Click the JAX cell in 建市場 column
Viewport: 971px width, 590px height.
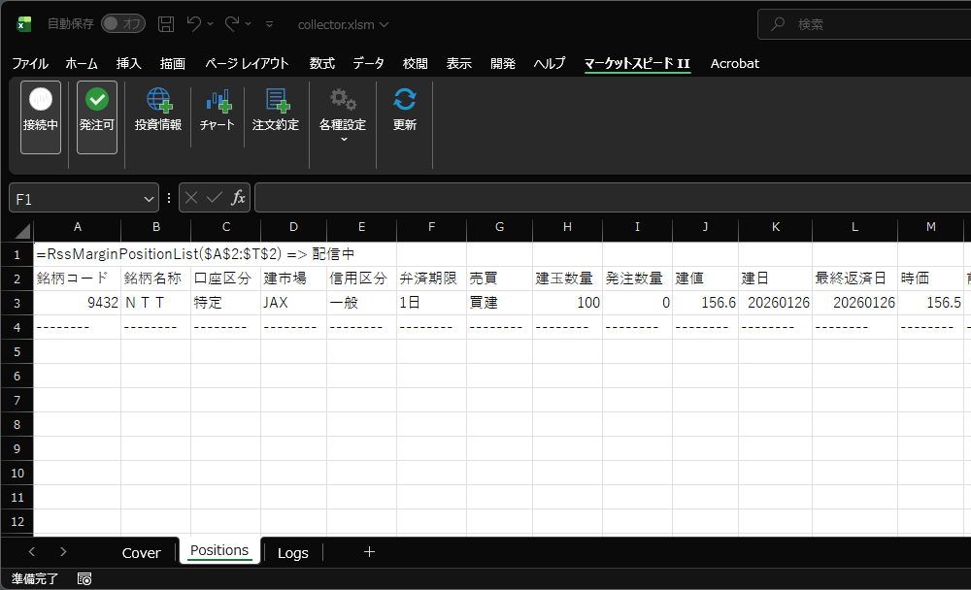[x=293, y=303]
